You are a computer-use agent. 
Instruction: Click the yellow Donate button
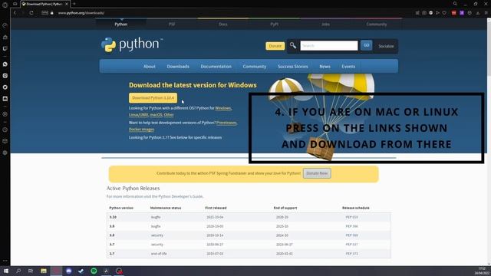coord(275,46)
